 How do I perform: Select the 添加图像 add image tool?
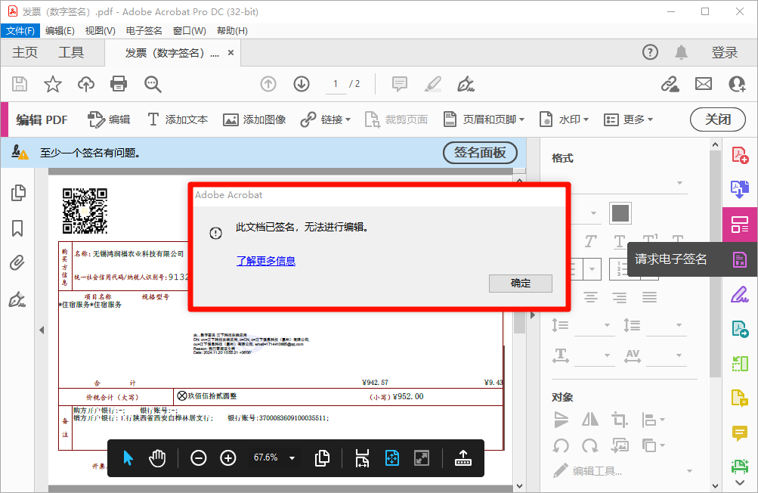(x=254, y=119)
